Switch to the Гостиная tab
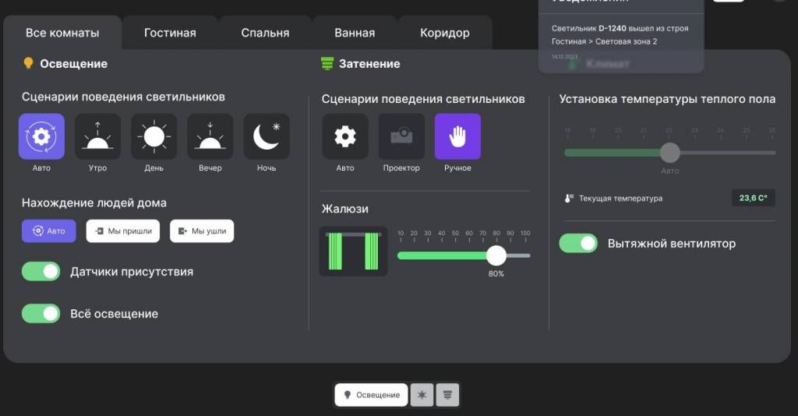798x416 pixels. 170,33
